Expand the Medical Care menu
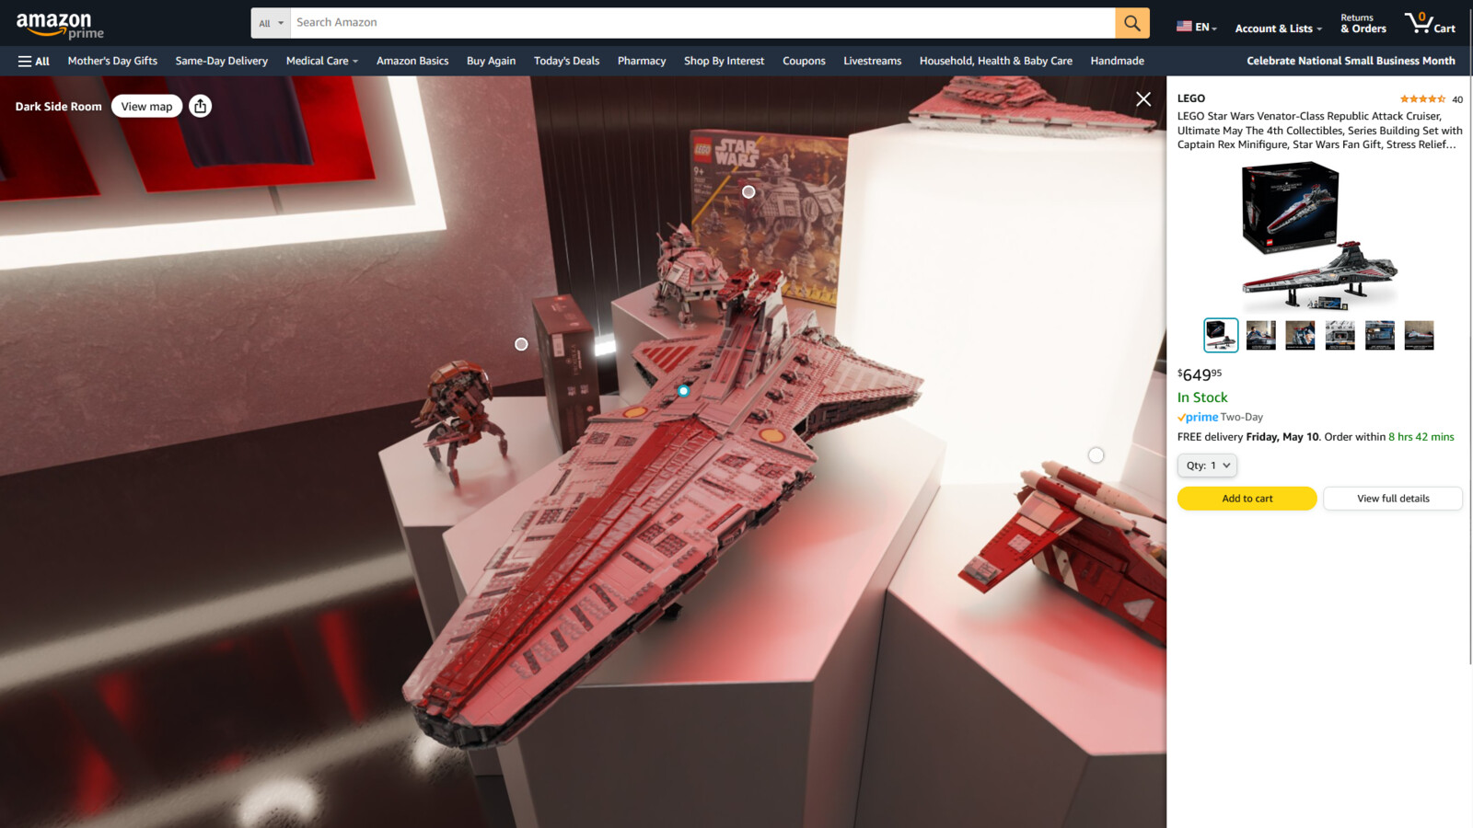 point(321,61)
